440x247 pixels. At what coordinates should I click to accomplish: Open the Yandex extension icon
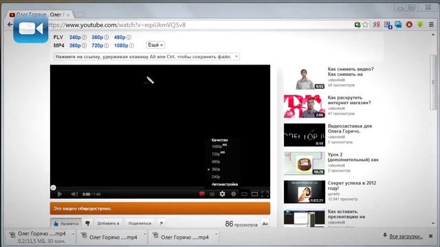coord(376,25)
